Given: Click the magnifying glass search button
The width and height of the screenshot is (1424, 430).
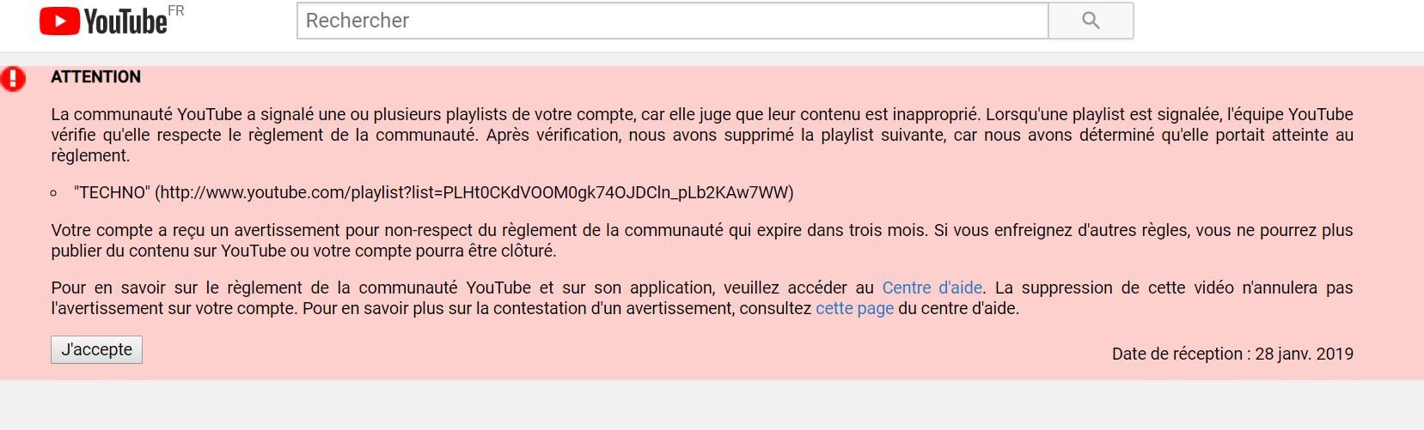Looking at the screenshot, I should coord(1091,21).
